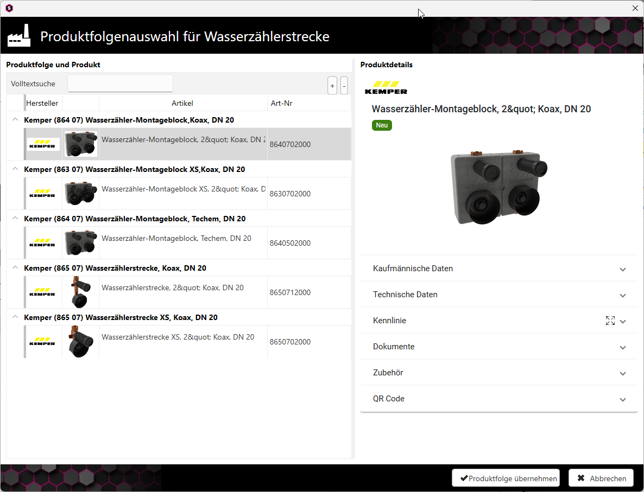Click Kemper logo in row 8650712000
Viewport: 644px width, 492px height.
click(x=43, y=292)
